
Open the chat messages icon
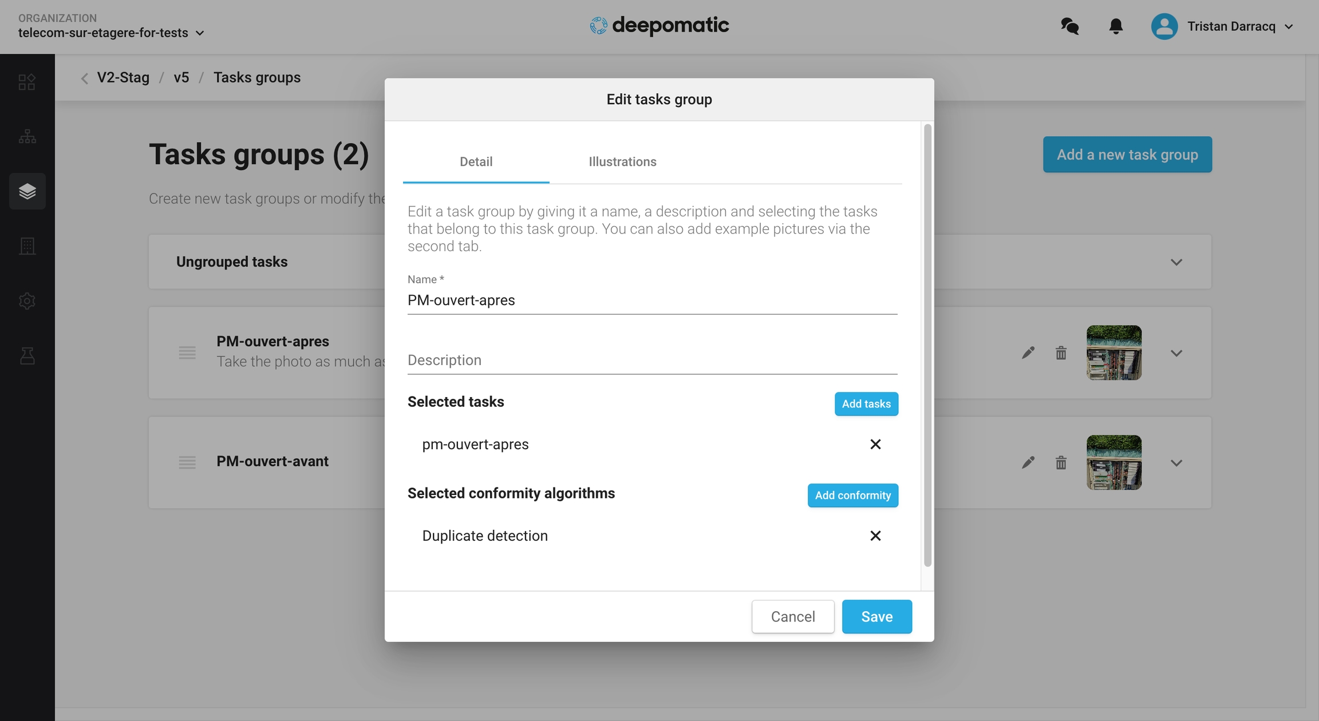coord(1069,26)
